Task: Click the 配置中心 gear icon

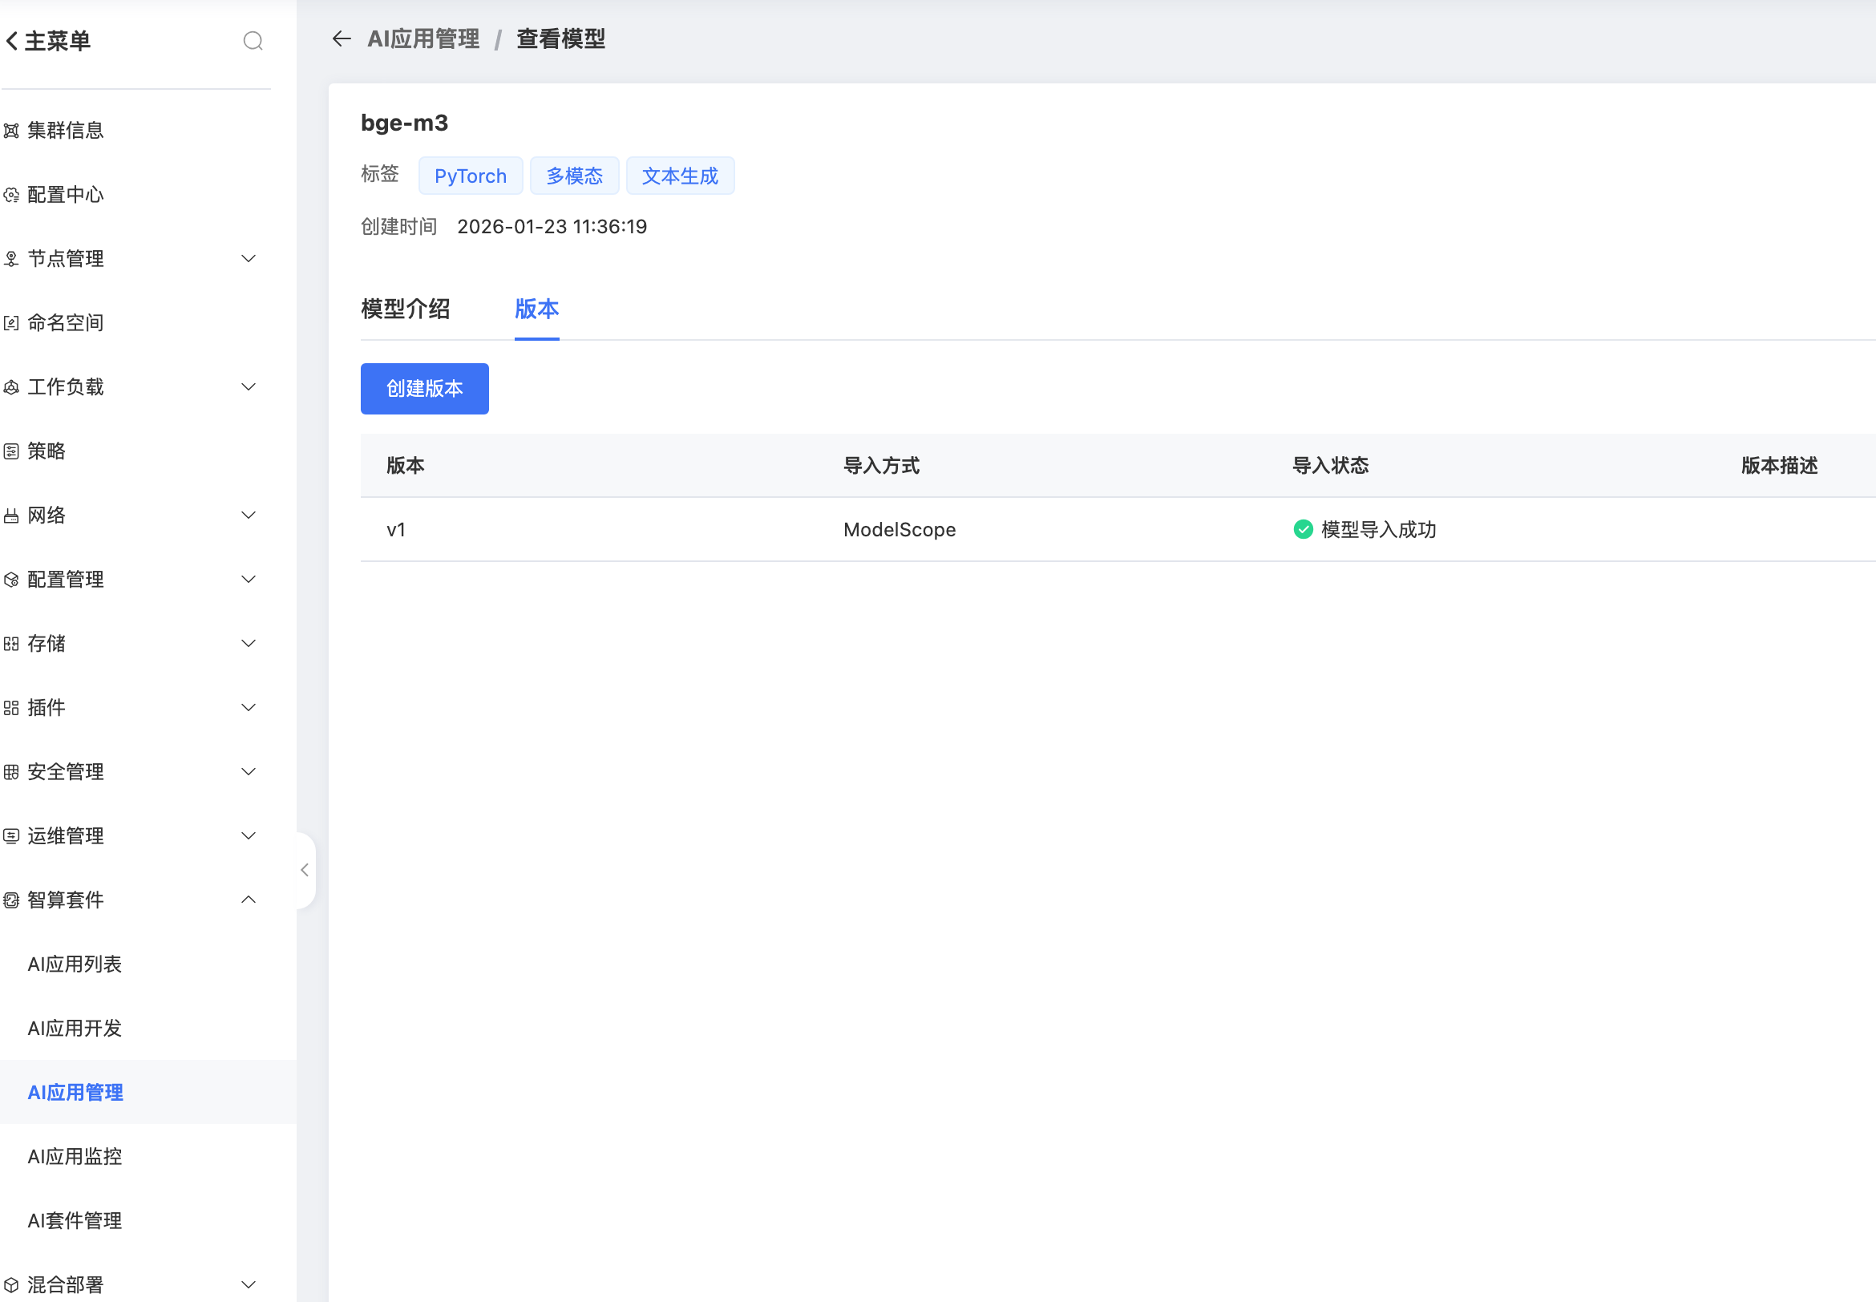Action: [11, 195]
